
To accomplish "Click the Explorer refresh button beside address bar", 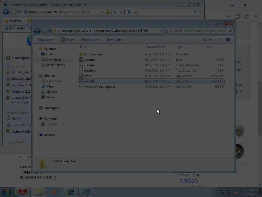I will [x=167, y=31].
